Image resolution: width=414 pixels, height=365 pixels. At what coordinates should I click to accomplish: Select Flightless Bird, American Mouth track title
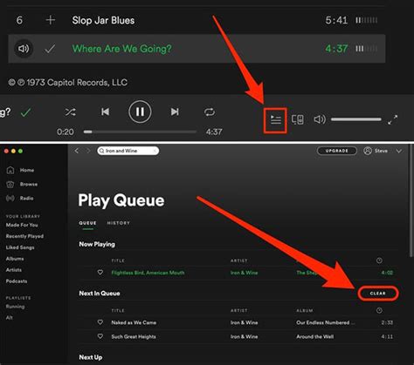tap(148, 273)
